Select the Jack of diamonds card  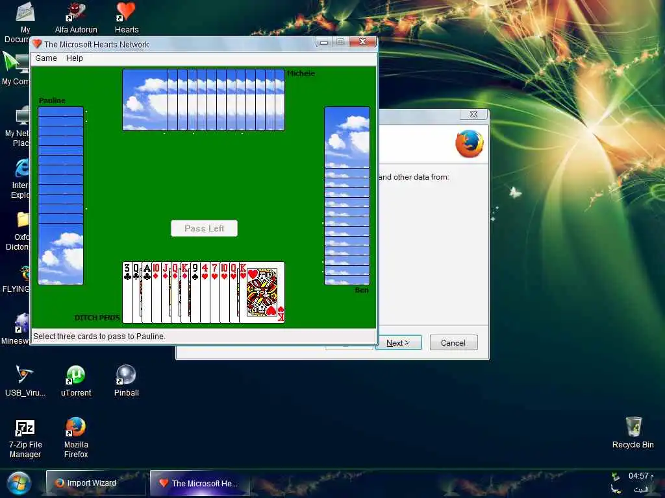(x=166, y=292)
